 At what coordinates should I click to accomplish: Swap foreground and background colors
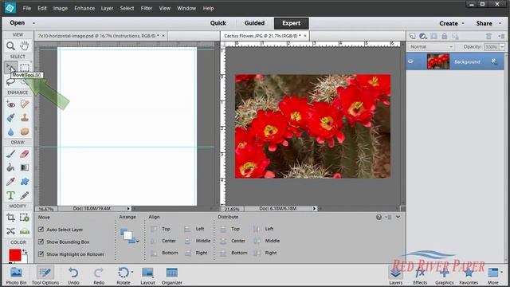(25, 252)
